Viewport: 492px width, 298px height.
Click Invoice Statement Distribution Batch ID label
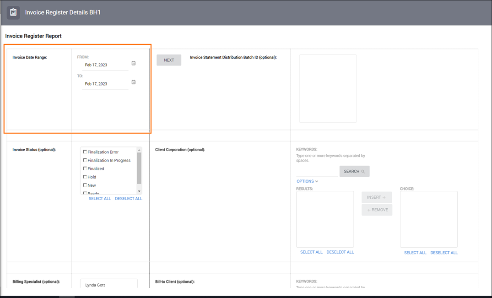coord(233,57)
